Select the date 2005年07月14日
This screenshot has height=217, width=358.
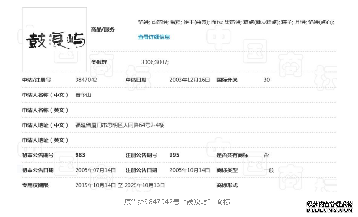[x=95, y=170]
